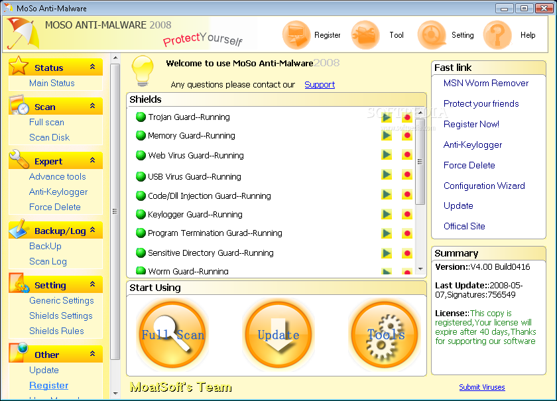This screenshot has height=401, width=557.
Task: Stop USB Virus Guard with red button
Action: tap(407, 174)
